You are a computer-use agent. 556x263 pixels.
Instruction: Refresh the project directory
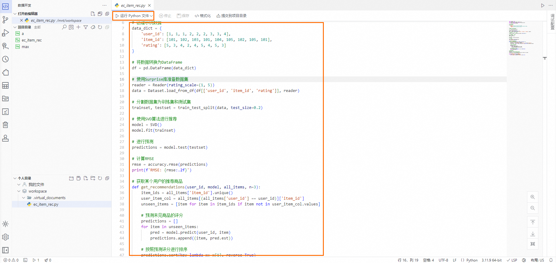click(x=100, y=27)
